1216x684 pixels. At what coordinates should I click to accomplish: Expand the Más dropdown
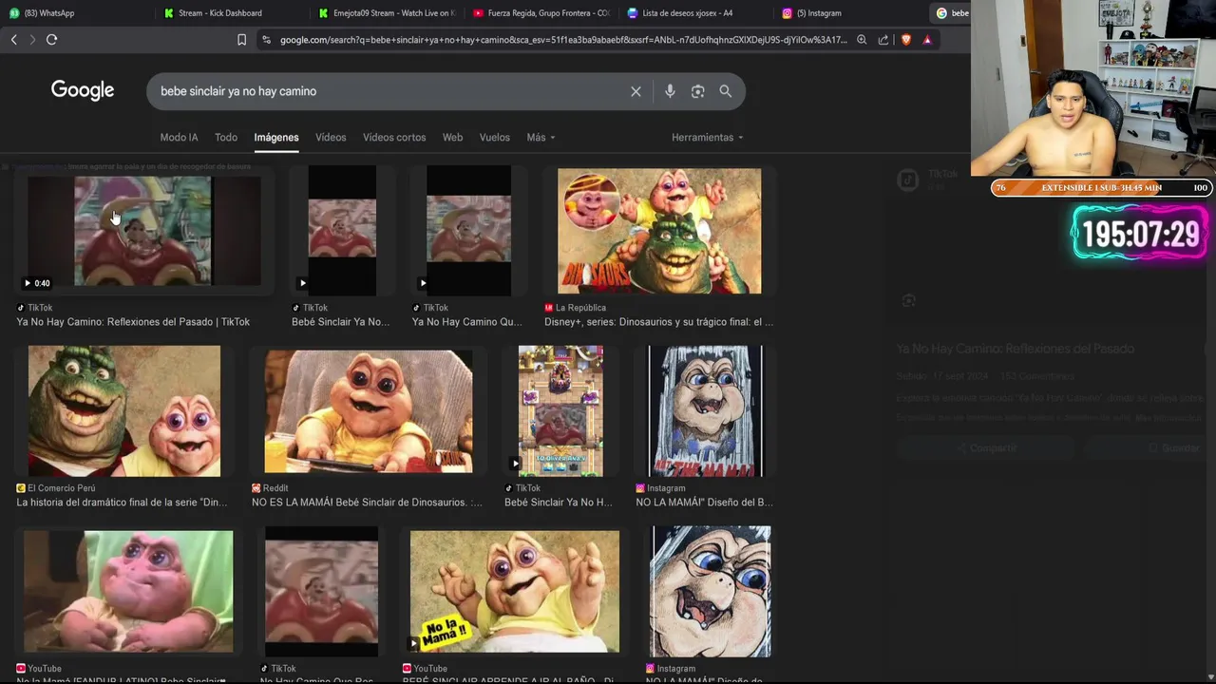point(541,138)
